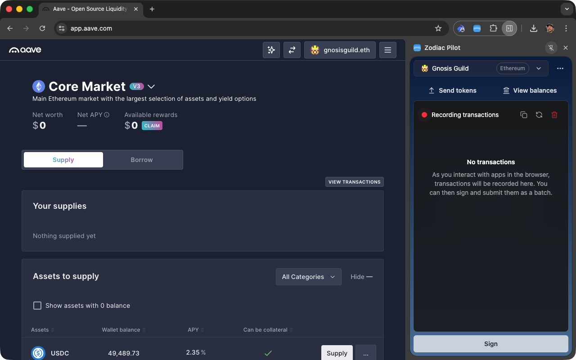This screenshot has height=360, width=576.
Task: Sort by Can be collateral column
Action: point(268,330)
